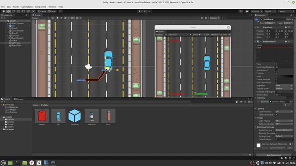The width and height of the screenshot is (296, 166).
Task: Open the Sprites folder in Project panel
Action: 9,127
